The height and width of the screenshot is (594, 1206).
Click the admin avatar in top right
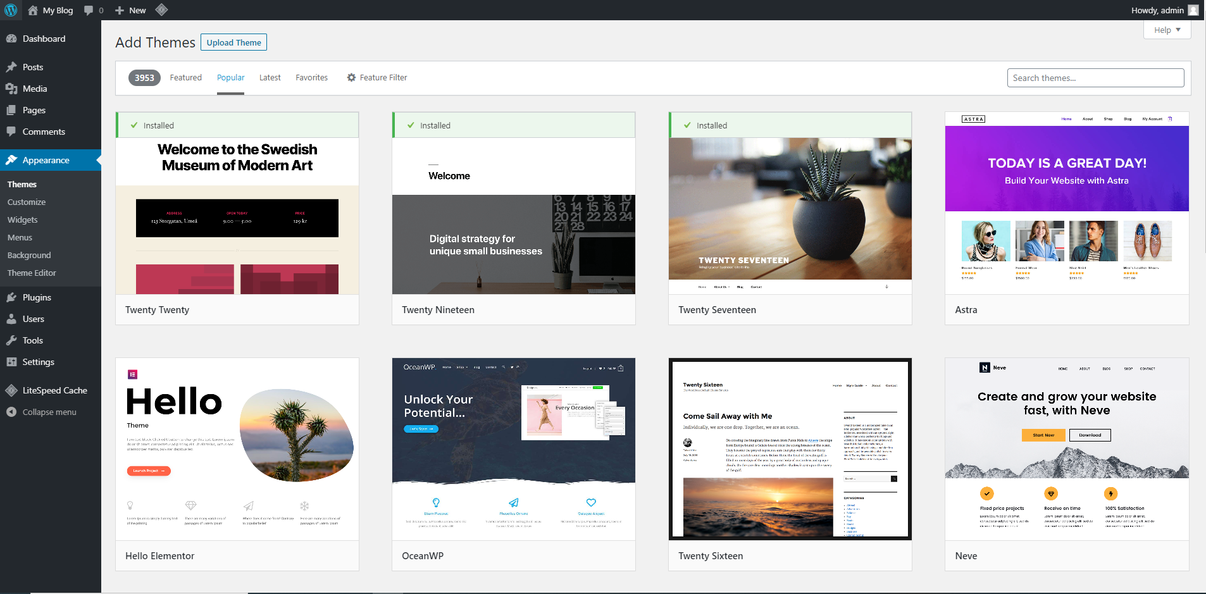pos(1193,10)
